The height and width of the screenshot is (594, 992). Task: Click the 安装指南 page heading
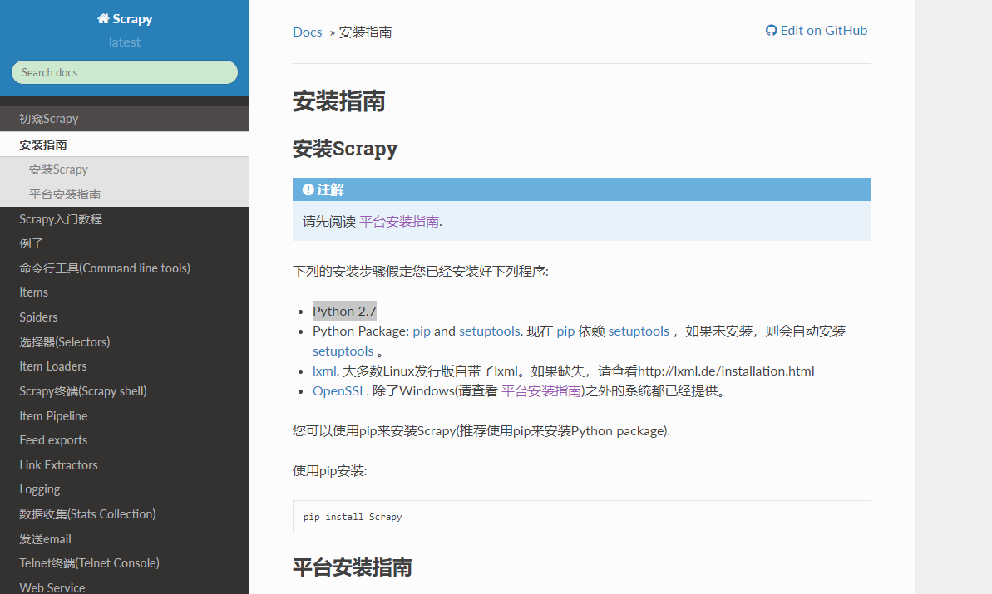point(339,101)
